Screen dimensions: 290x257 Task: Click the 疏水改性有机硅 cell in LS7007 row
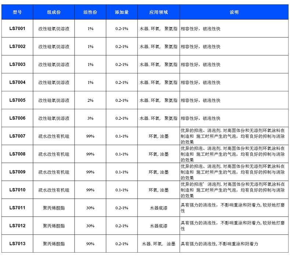pos(54,136)
